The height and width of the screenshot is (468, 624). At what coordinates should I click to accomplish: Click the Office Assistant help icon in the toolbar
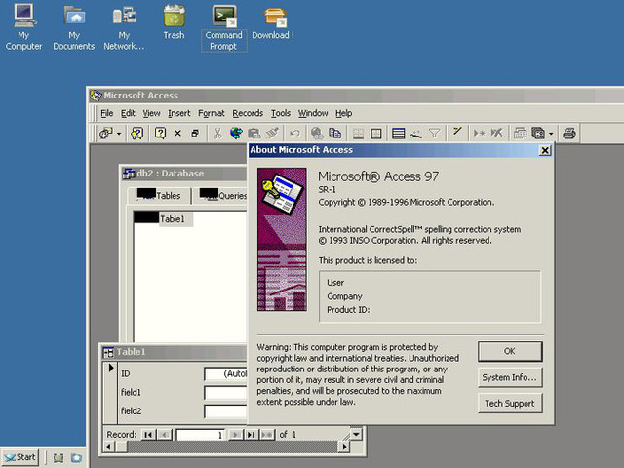pos(136,134)
